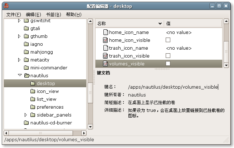The width and height of the screenshot is (234, 148).
Task: Expand the gswitchit tree node
Action: (x=19, y=21)
